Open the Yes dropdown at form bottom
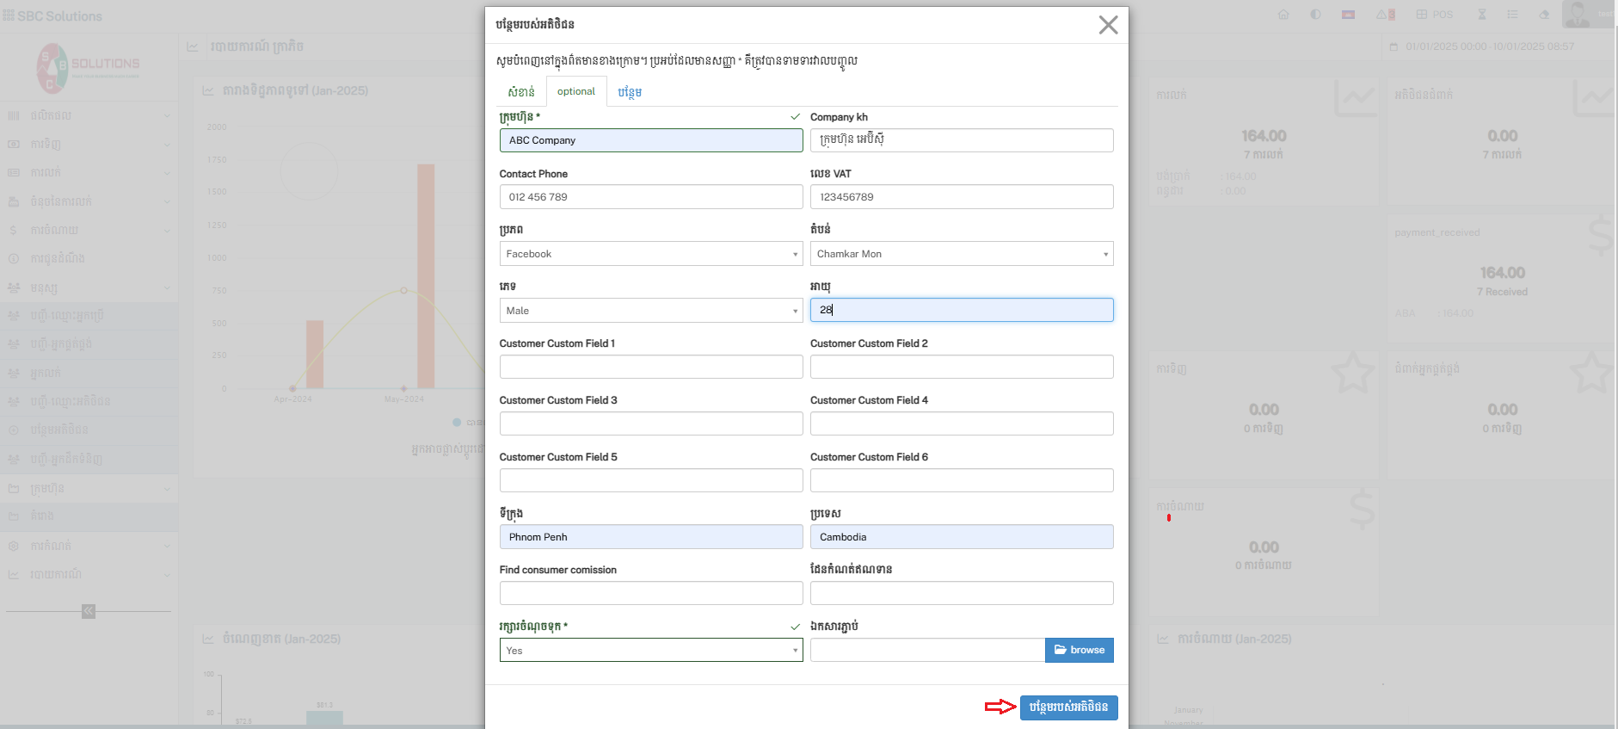Image resolution: width=1618 pixels, height=729 pixels. click(650, 651)
